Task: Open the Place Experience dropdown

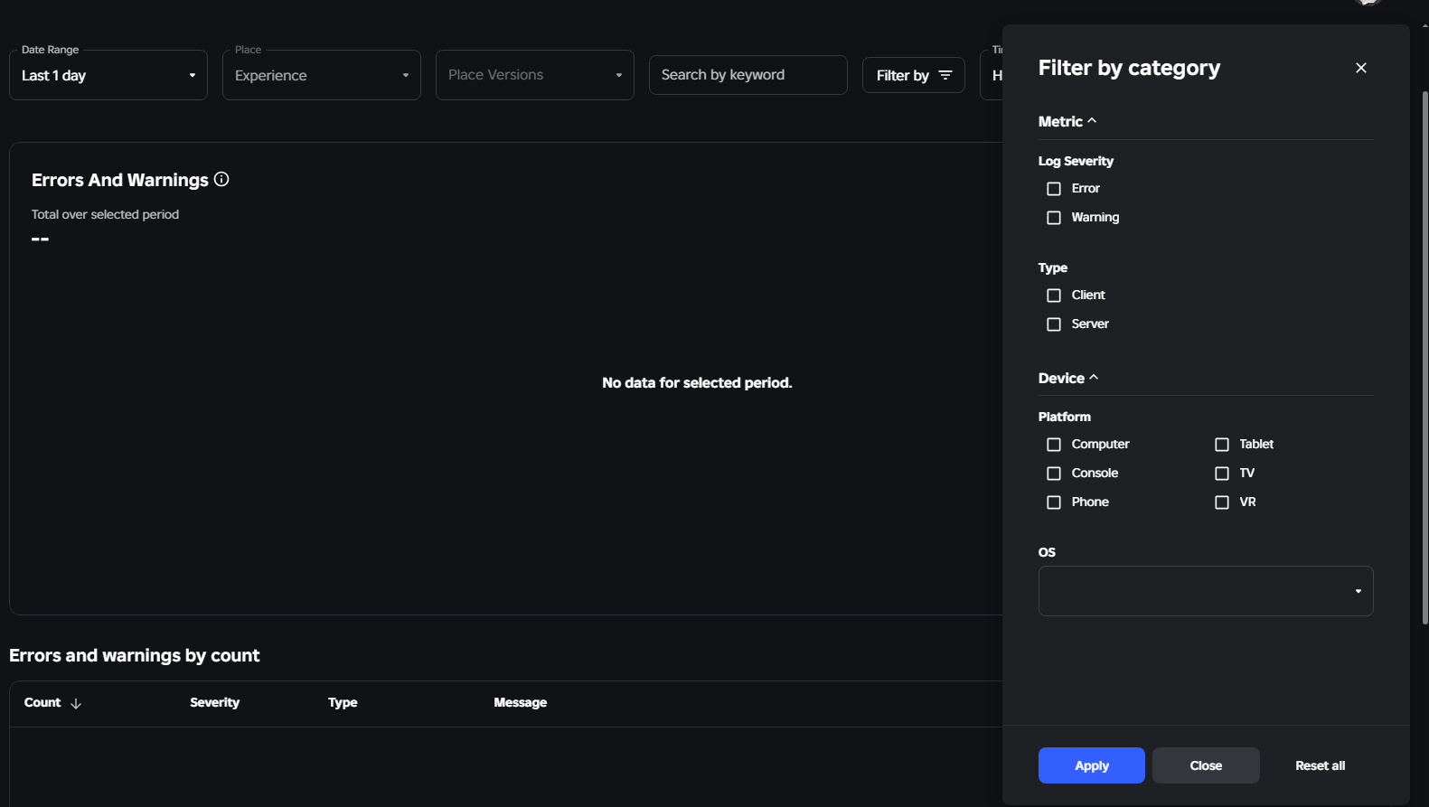Action: click(322, 75)
